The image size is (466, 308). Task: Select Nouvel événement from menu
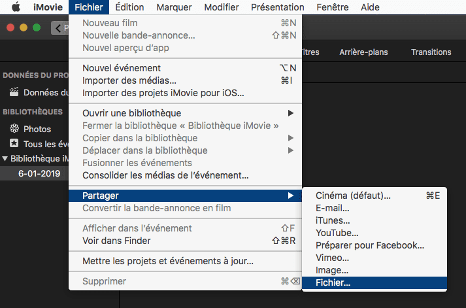(185, 68)
